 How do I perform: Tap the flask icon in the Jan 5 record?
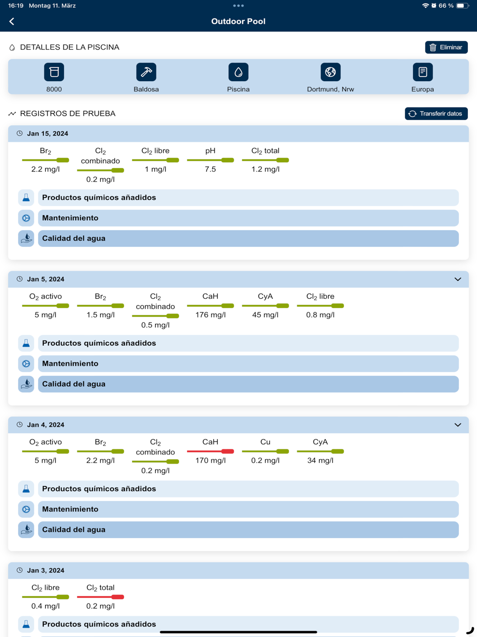pos(26,343)
